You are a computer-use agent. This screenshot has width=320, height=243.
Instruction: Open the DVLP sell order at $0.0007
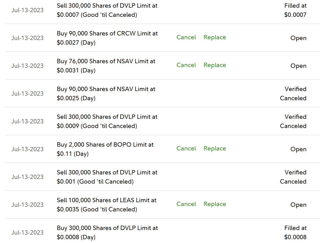pyautogui.click(x=107, y=10)
